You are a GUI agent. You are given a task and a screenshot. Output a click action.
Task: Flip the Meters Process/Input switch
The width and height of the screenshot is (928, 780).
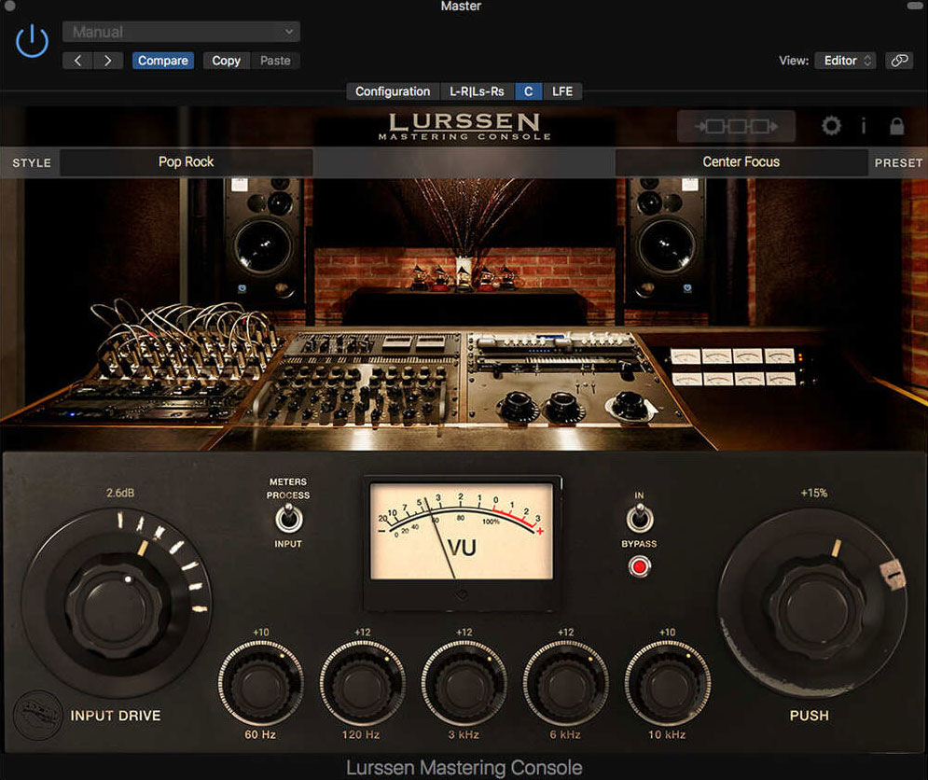coord(288,518)
